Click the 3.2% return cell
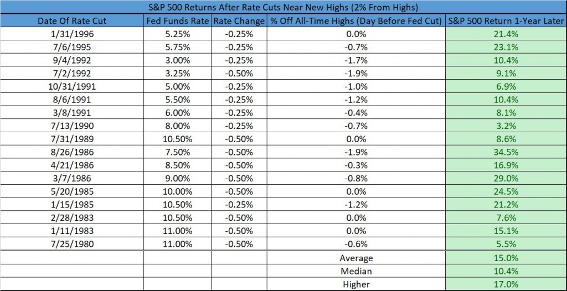This screenshot has width=567, height=291. [x=506, y=126]
